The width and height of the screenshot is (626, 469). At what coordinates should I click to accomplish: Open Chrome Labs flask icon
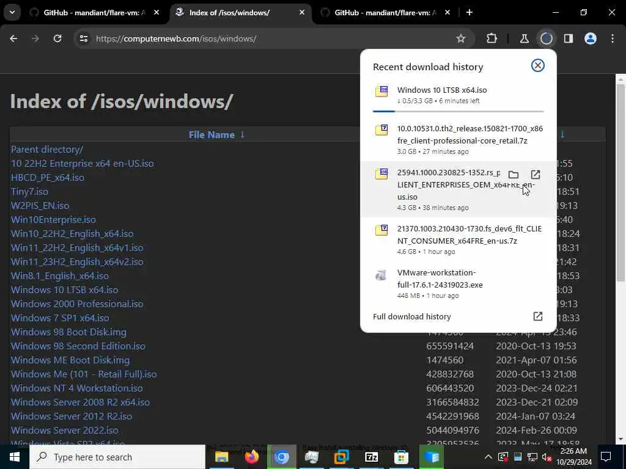(524, 38)
